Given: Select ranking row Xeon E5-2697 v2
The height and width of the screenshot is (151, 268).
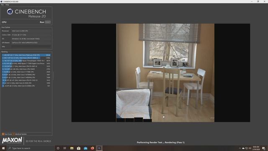Looking at the screenshot, I should (26, 66).
